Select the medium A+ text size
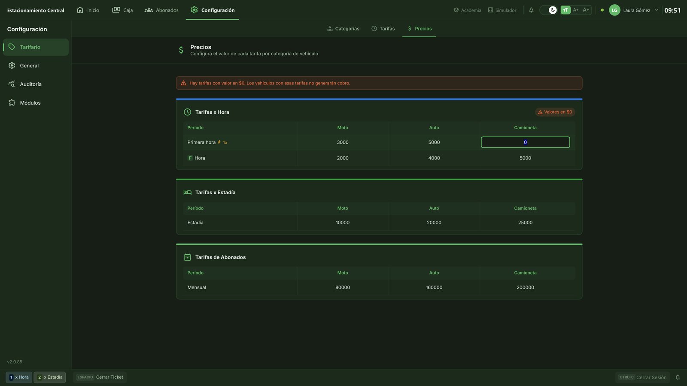Screen dimensions: 687x386 pyautogui.click(x=576, y=10)
